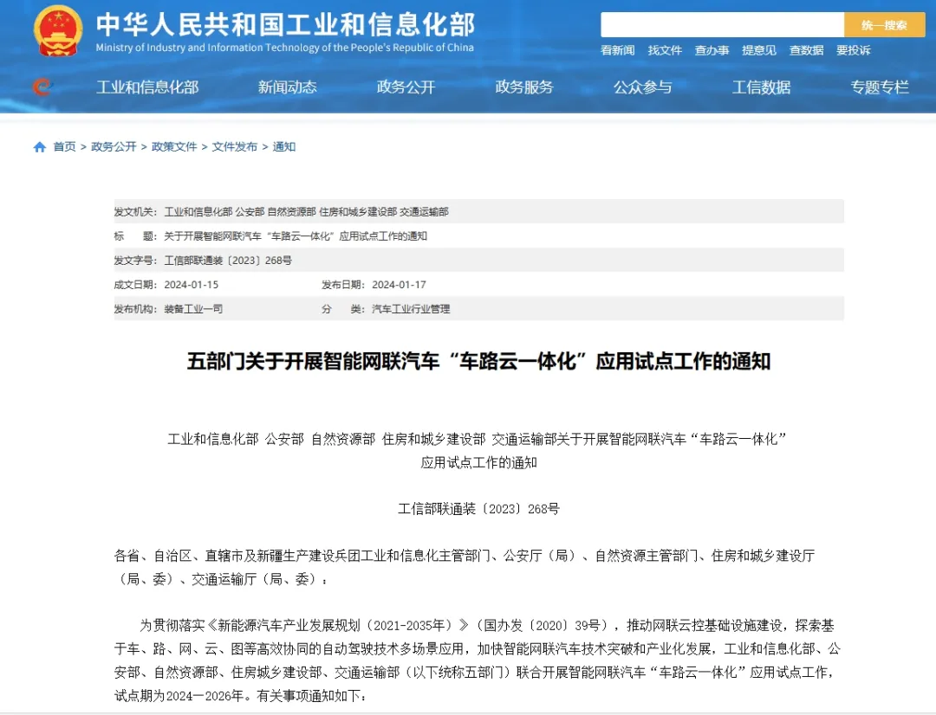Open the 找文件 quick link
This screenshot has height=715, width=936.
click(x=665, y=50)
